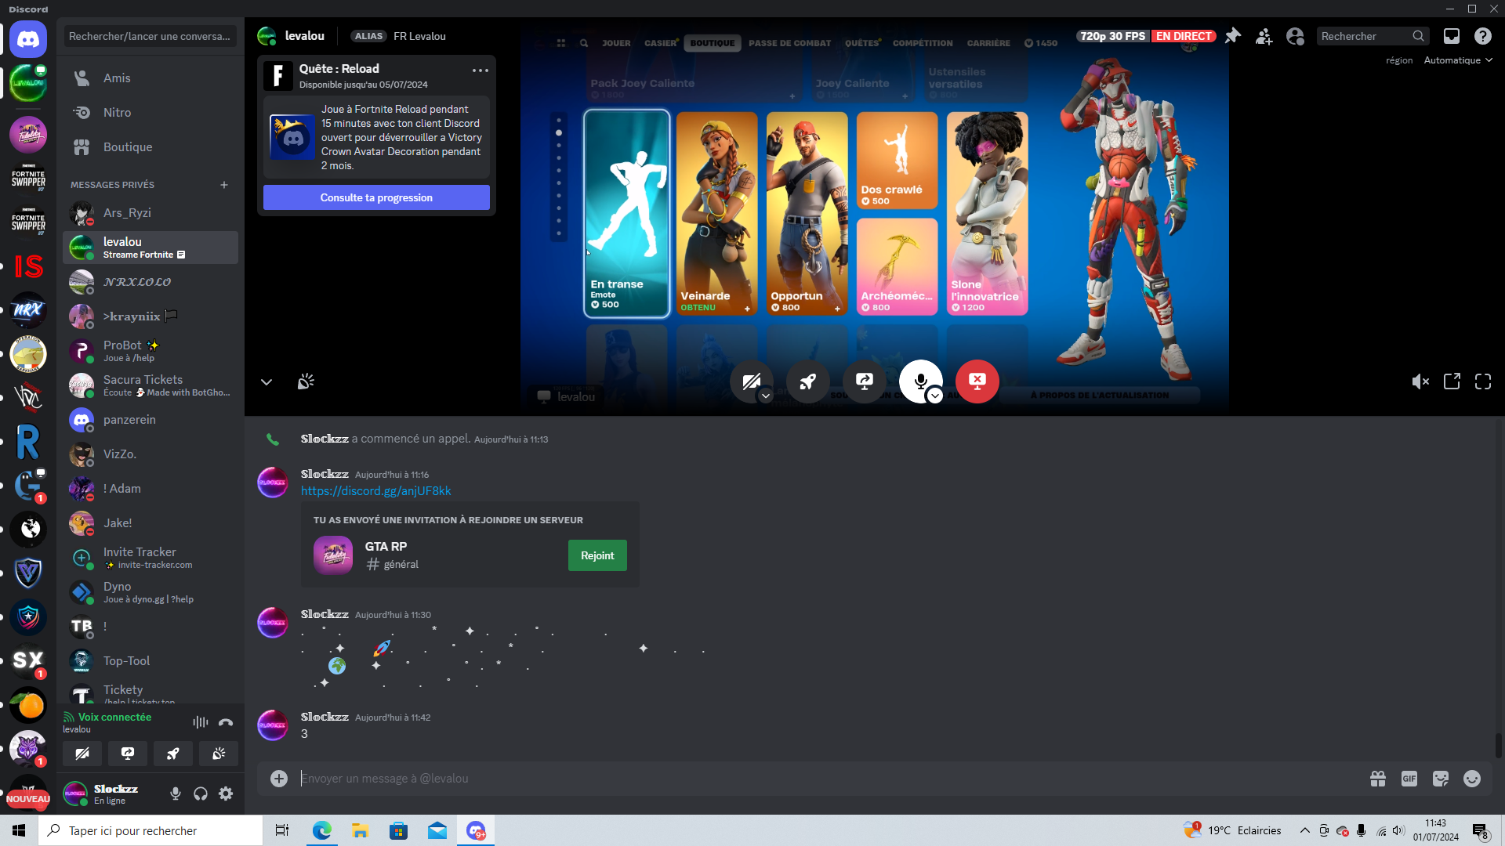1505x846 pixels.
Task: Toggle camera on in call controls
Action: click(752, 381)
